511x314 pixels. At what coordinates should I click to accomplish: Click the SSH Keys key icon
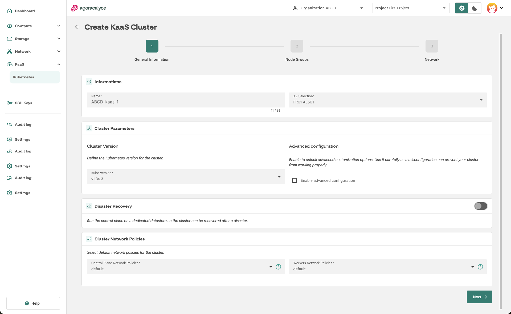click(10, 103)
